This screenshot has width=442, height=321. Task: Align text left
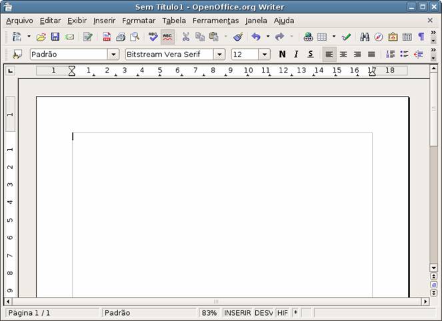tap(329, 55)
